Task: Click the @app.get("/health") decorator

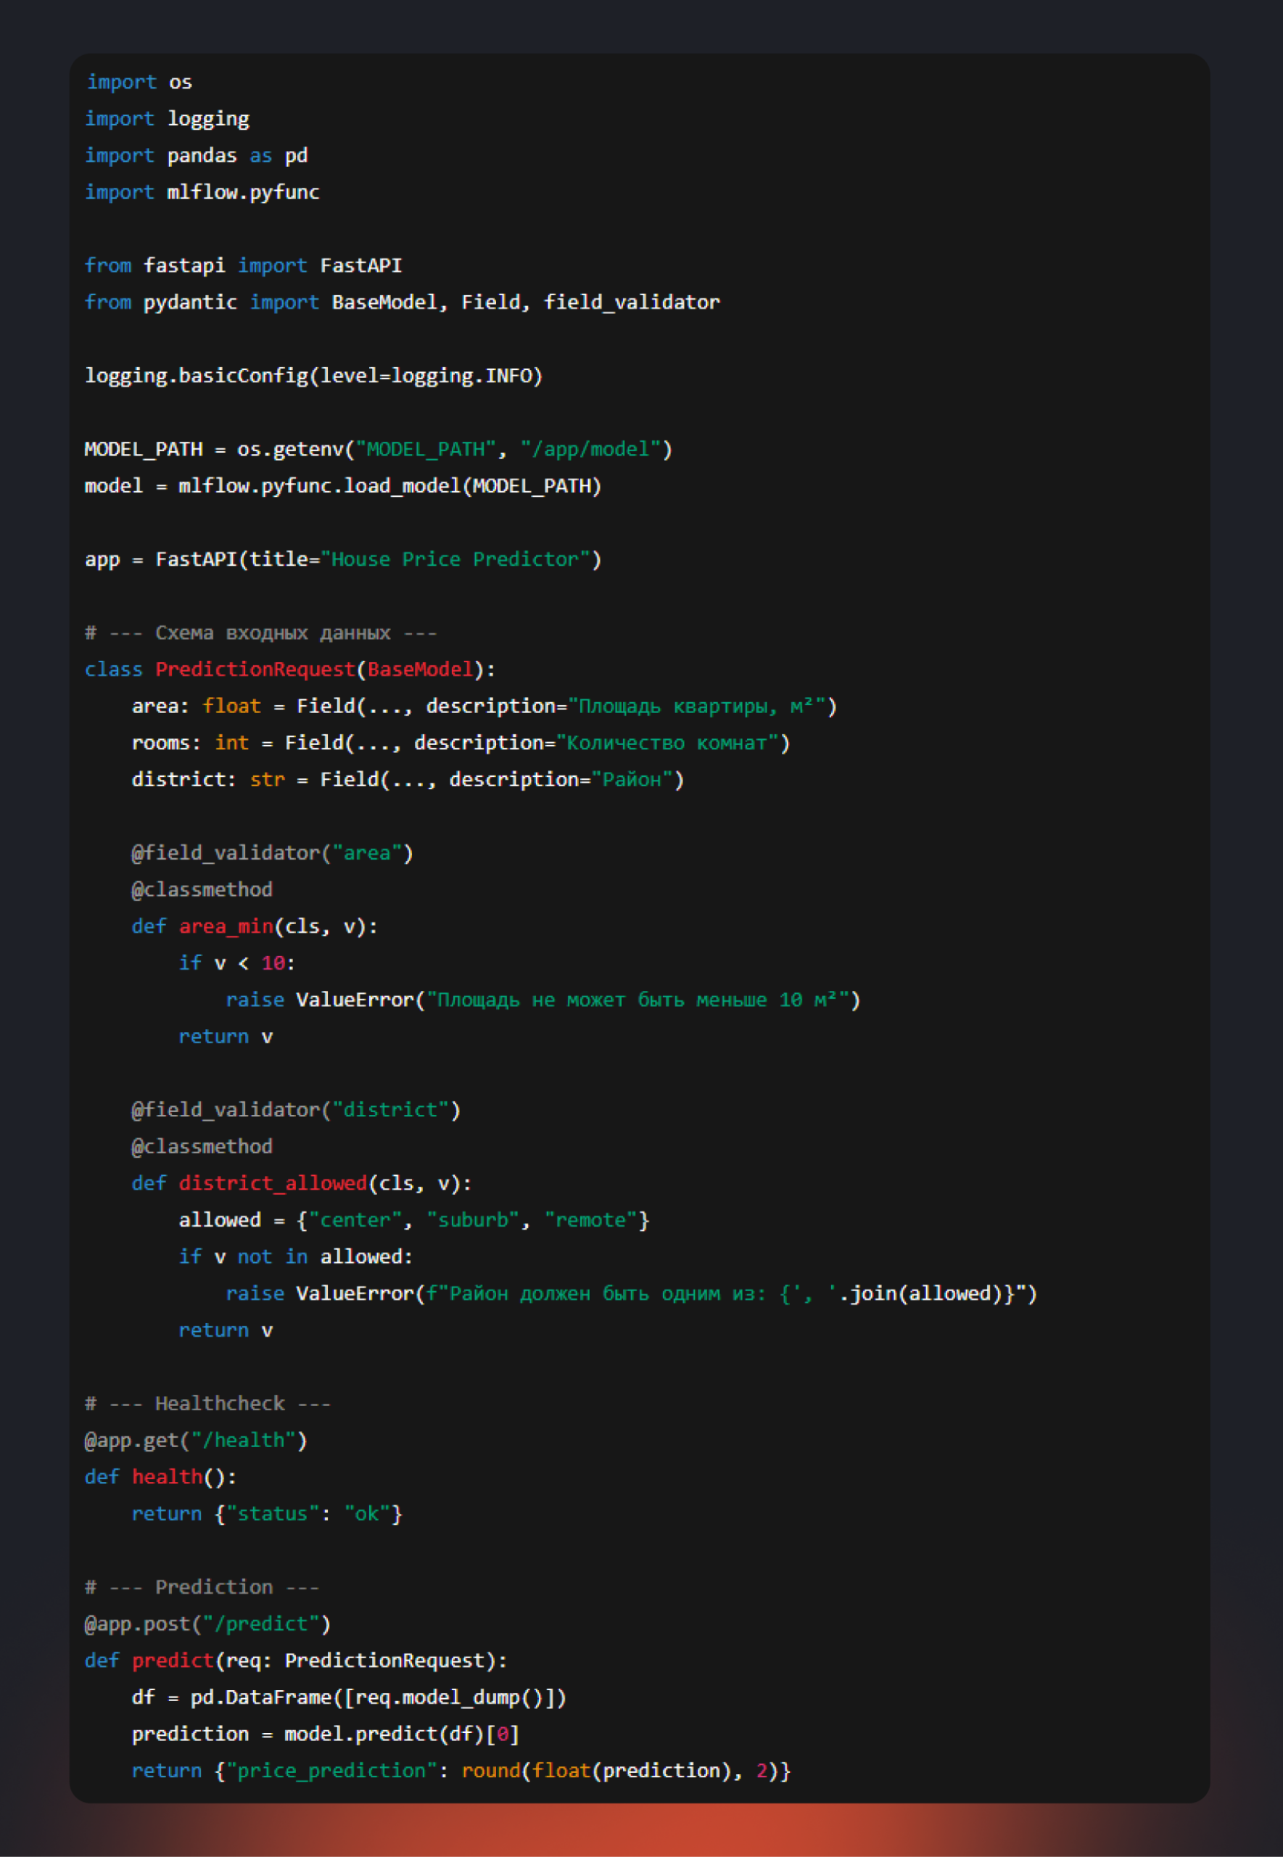Action: point(195,1440)
